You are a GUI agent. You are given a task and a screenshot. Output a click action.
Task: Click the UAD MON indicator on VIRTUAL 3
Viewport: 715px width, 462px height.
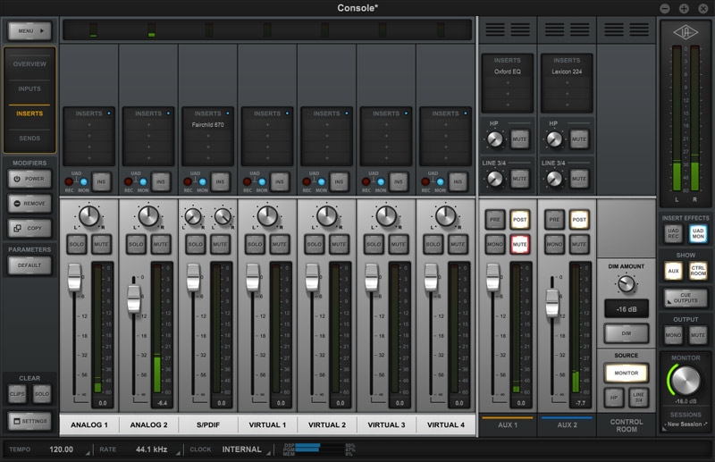point(381,182)
